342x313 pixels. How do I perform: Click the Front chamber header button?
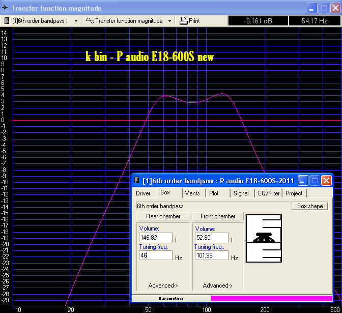pos(218,216)
